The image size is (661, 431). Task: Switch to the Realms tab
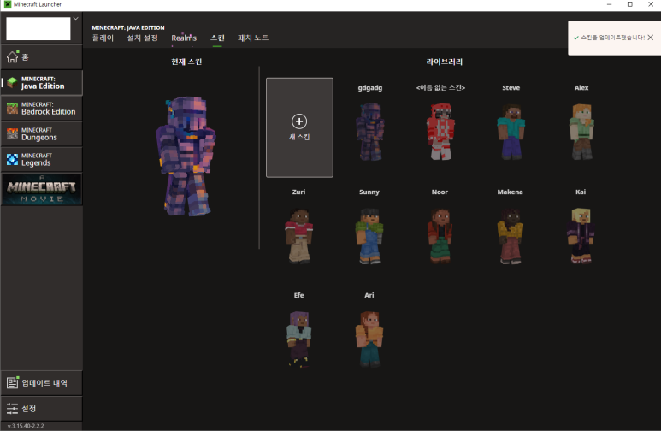click(184, 38)
